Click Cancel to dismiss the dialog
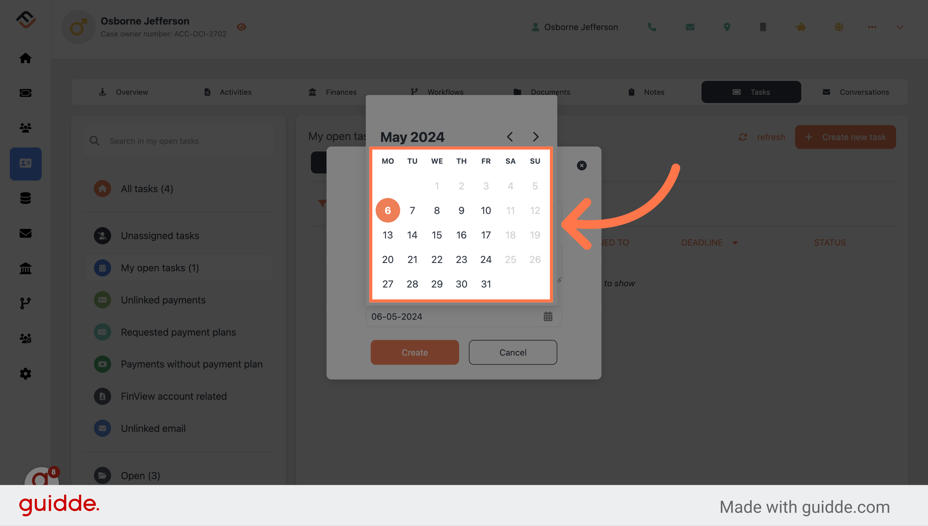 (x=512, y=352)
